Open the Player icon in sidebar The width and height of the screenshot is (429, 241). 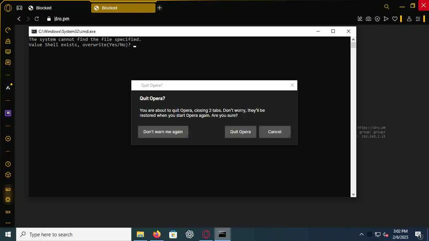click(x=8, y=139)
